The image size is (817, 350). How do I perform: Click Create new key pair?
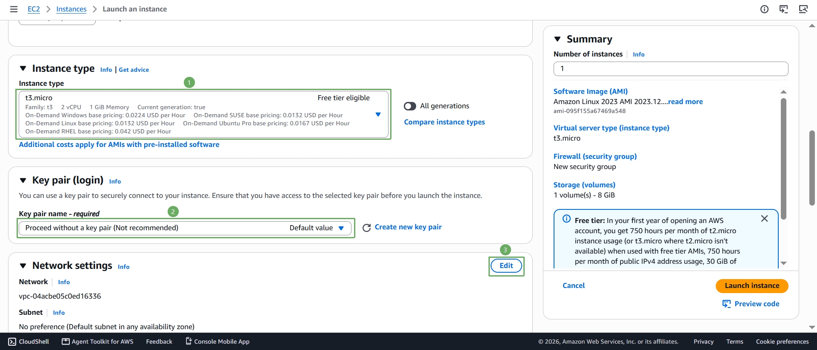(x=408, y=227)
